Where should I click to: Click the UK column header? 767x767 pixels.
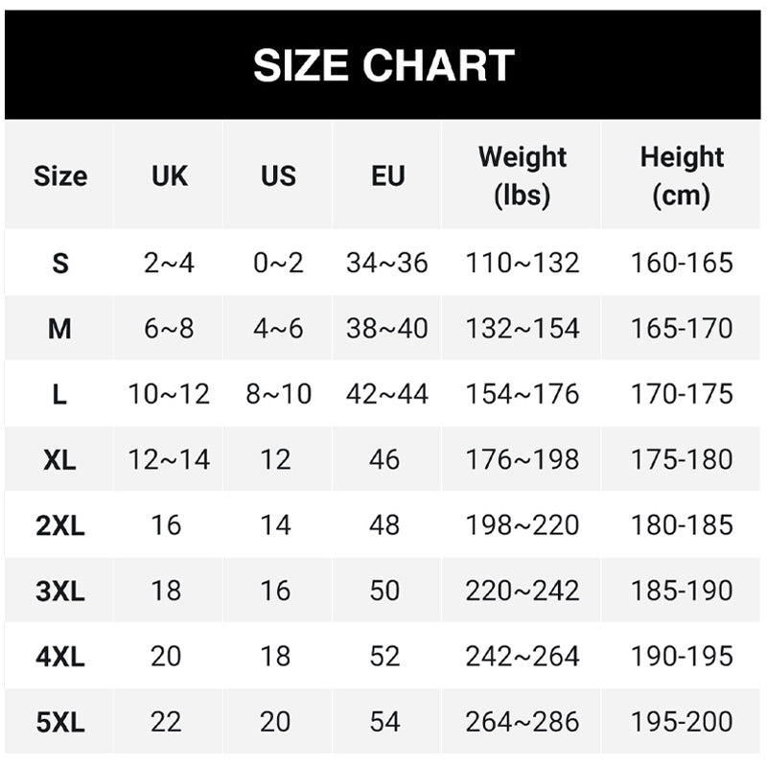169,176
